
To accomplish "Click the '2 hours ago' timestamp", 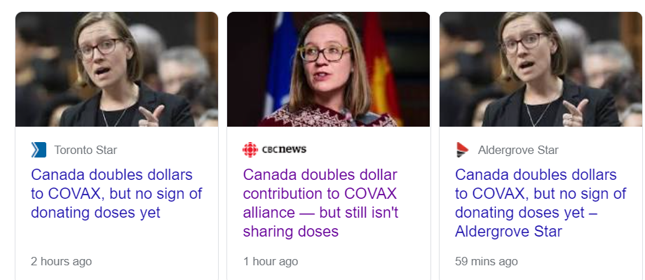I will pos(61,261).
